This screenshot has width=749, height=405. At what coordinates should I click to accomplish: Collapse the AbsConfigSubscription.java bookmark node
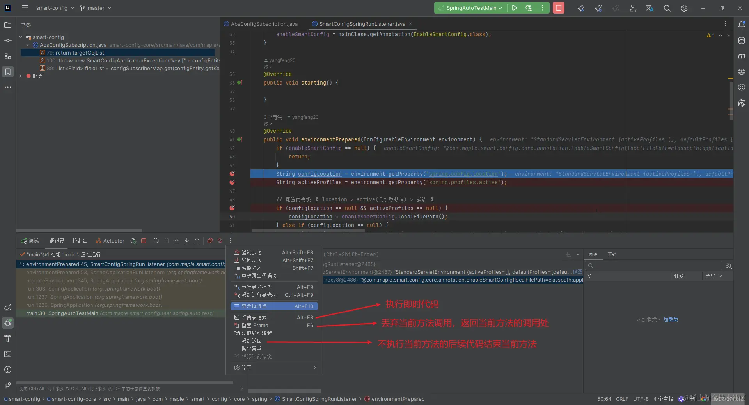tap(27, 45)
